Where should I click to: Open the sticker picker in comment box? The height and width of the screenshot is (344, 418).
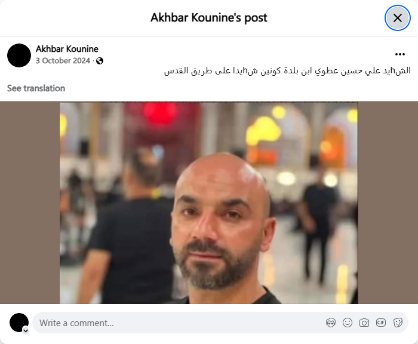click(x=398, y=323)
